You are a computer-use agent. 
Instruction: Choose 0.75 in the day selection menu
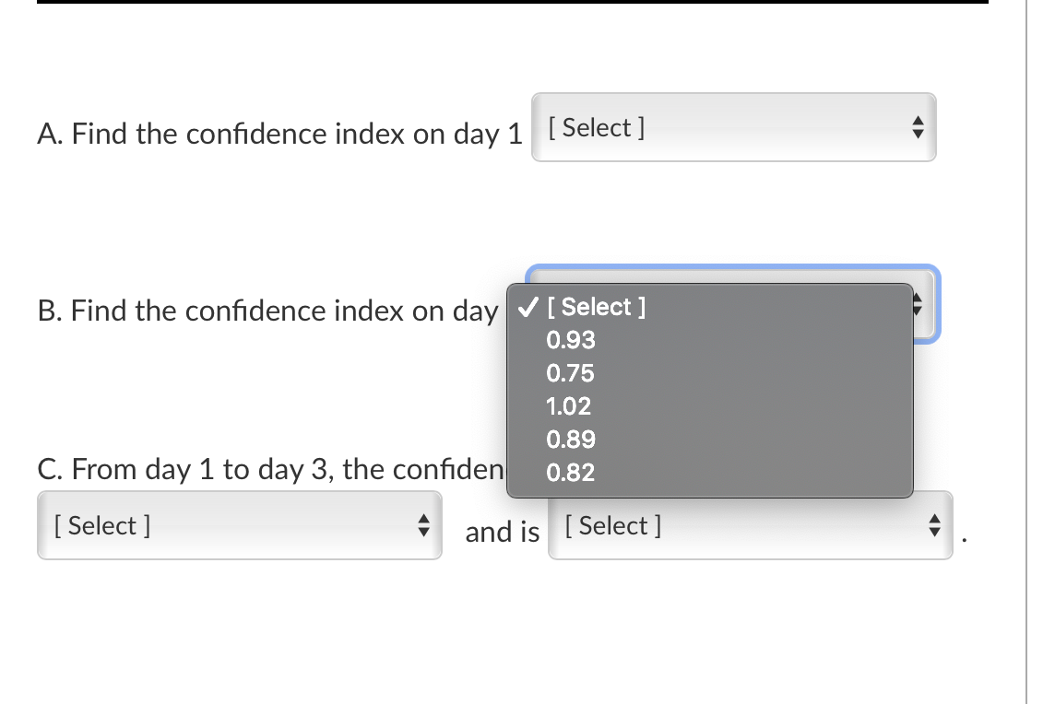click(x=570, y=373)
